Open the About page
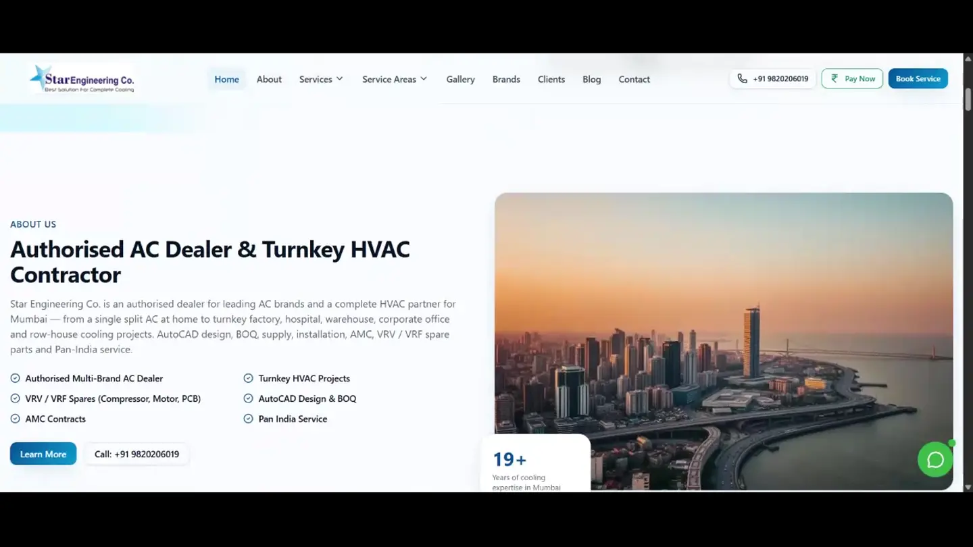Image resolution: width=973 pixels, height=547 pixels. (x=269, y=79)
